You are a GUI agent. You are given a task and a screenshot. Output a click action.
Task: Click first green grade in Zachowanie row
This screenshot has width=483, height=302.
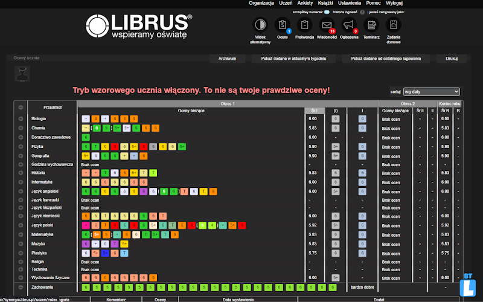(x=86, y=287)
